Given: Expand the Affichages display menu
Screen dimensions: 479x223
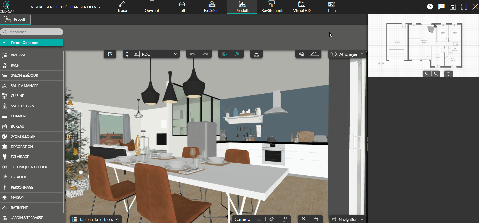Looking at the screenshot, I should tap(347, 54).
